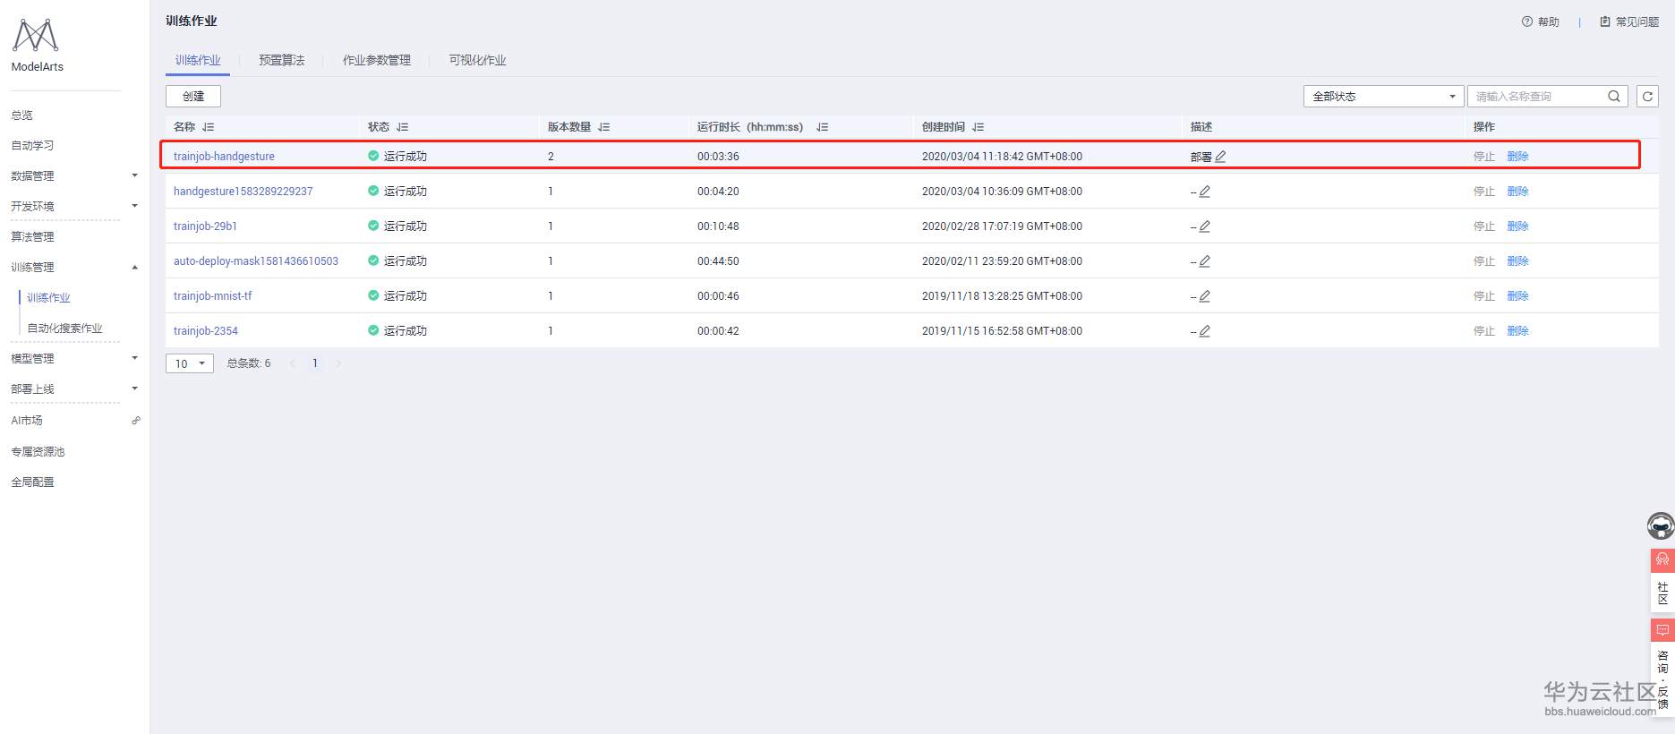The image size is (1675, 734).
Task: Open 算法管理 in the sidebar
Action: [32, 236]
